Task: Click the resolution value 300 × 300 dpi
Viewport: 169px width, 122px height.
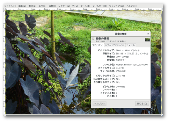Action: (x=122, y=57)
